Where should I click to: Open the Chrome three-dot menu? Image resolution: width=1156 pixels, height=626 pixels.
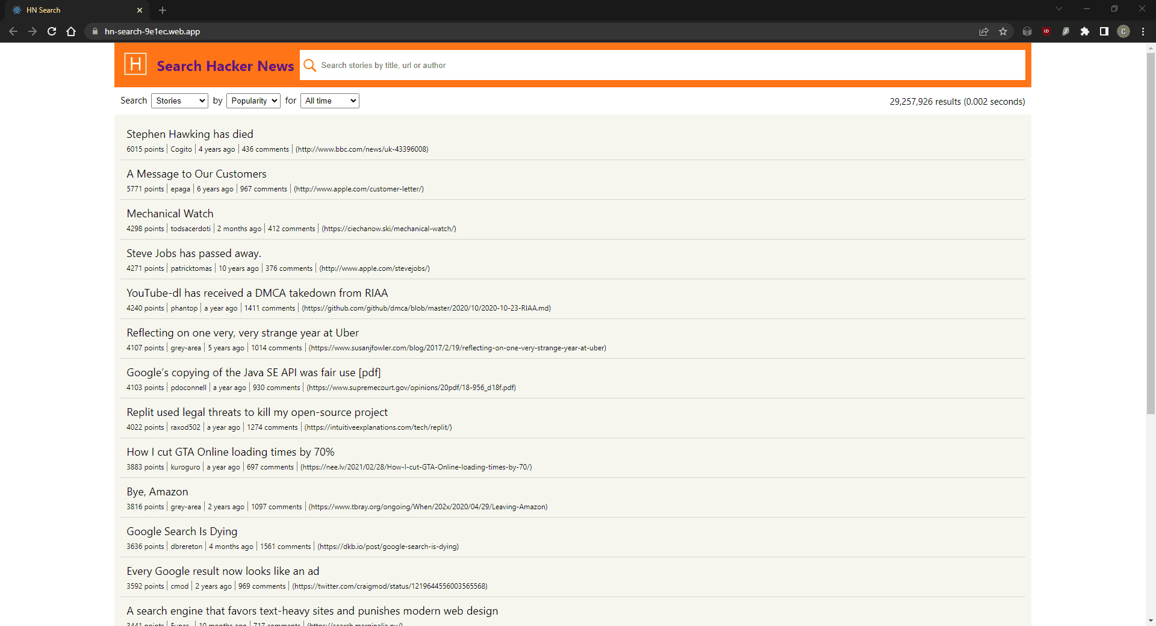point(1143,31)
